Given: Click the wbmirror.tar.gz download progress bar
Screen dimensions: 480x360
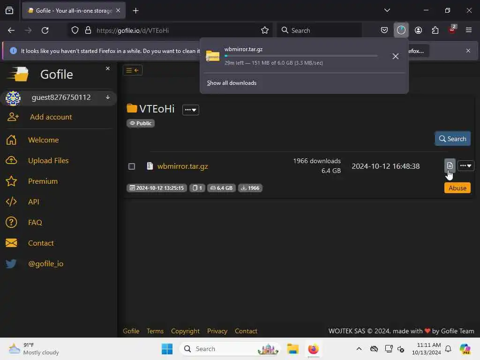Looking at the screenshot, I should (x=301, y=56).
